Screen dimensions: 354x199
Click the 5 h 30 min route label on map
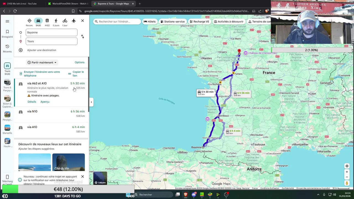pos(205,93)
